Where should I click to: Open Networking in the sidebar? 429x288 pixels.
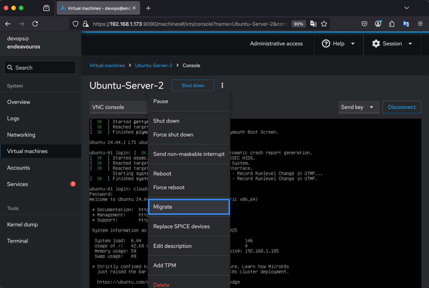tap(41, 135)
